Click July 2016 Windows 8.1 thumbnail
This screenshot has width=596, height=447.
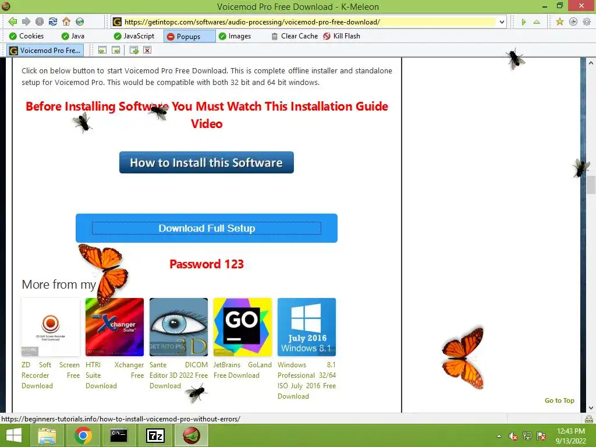(x=307, y=327)
